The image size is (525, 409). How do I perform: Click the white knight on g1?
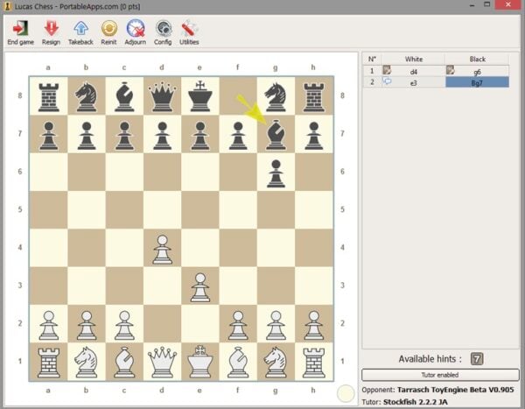pos(276,361)
